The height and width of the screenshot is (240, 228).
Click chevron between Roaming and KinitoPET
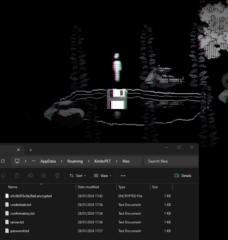coord(89,161)
